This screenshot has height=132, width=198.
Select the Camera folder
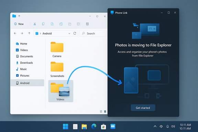pos(57,49)
